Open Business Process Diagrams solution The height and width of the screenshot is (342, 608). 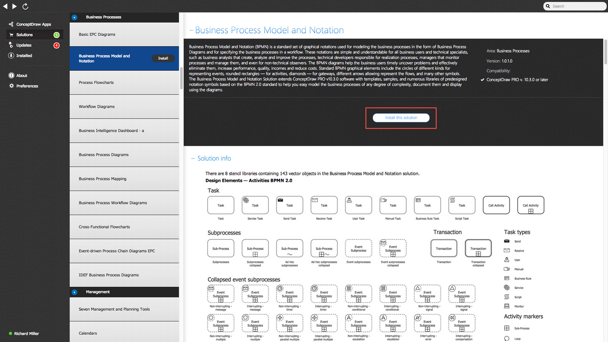[x=124, y=155]
